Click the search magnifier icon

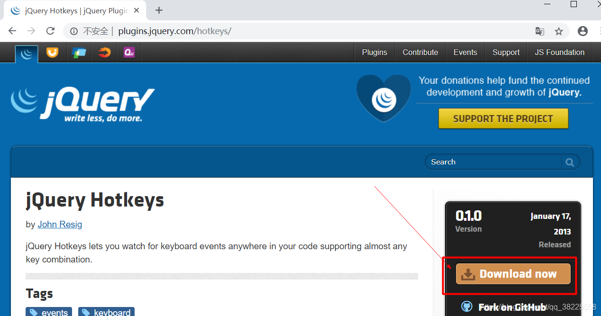[x=569, y=162]
